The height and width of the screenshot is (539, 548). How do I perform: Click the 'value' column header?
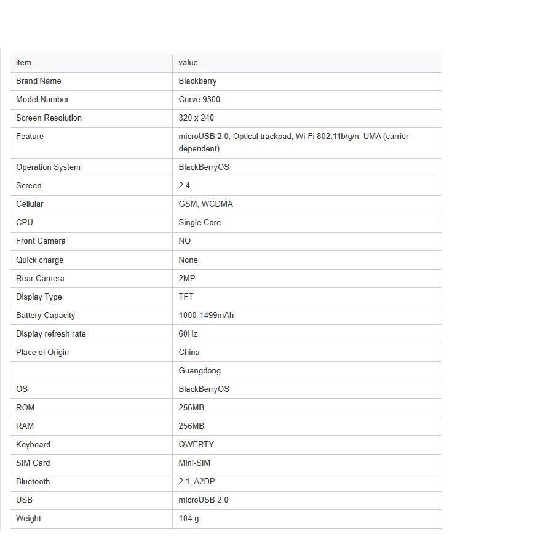[x=188, y=63]
